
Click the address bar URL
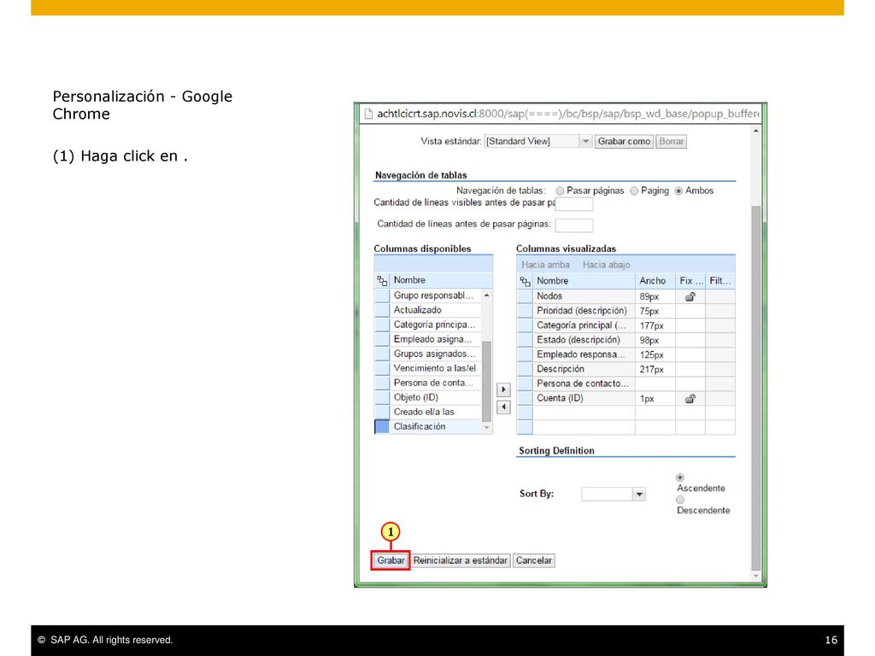[568, 114]
